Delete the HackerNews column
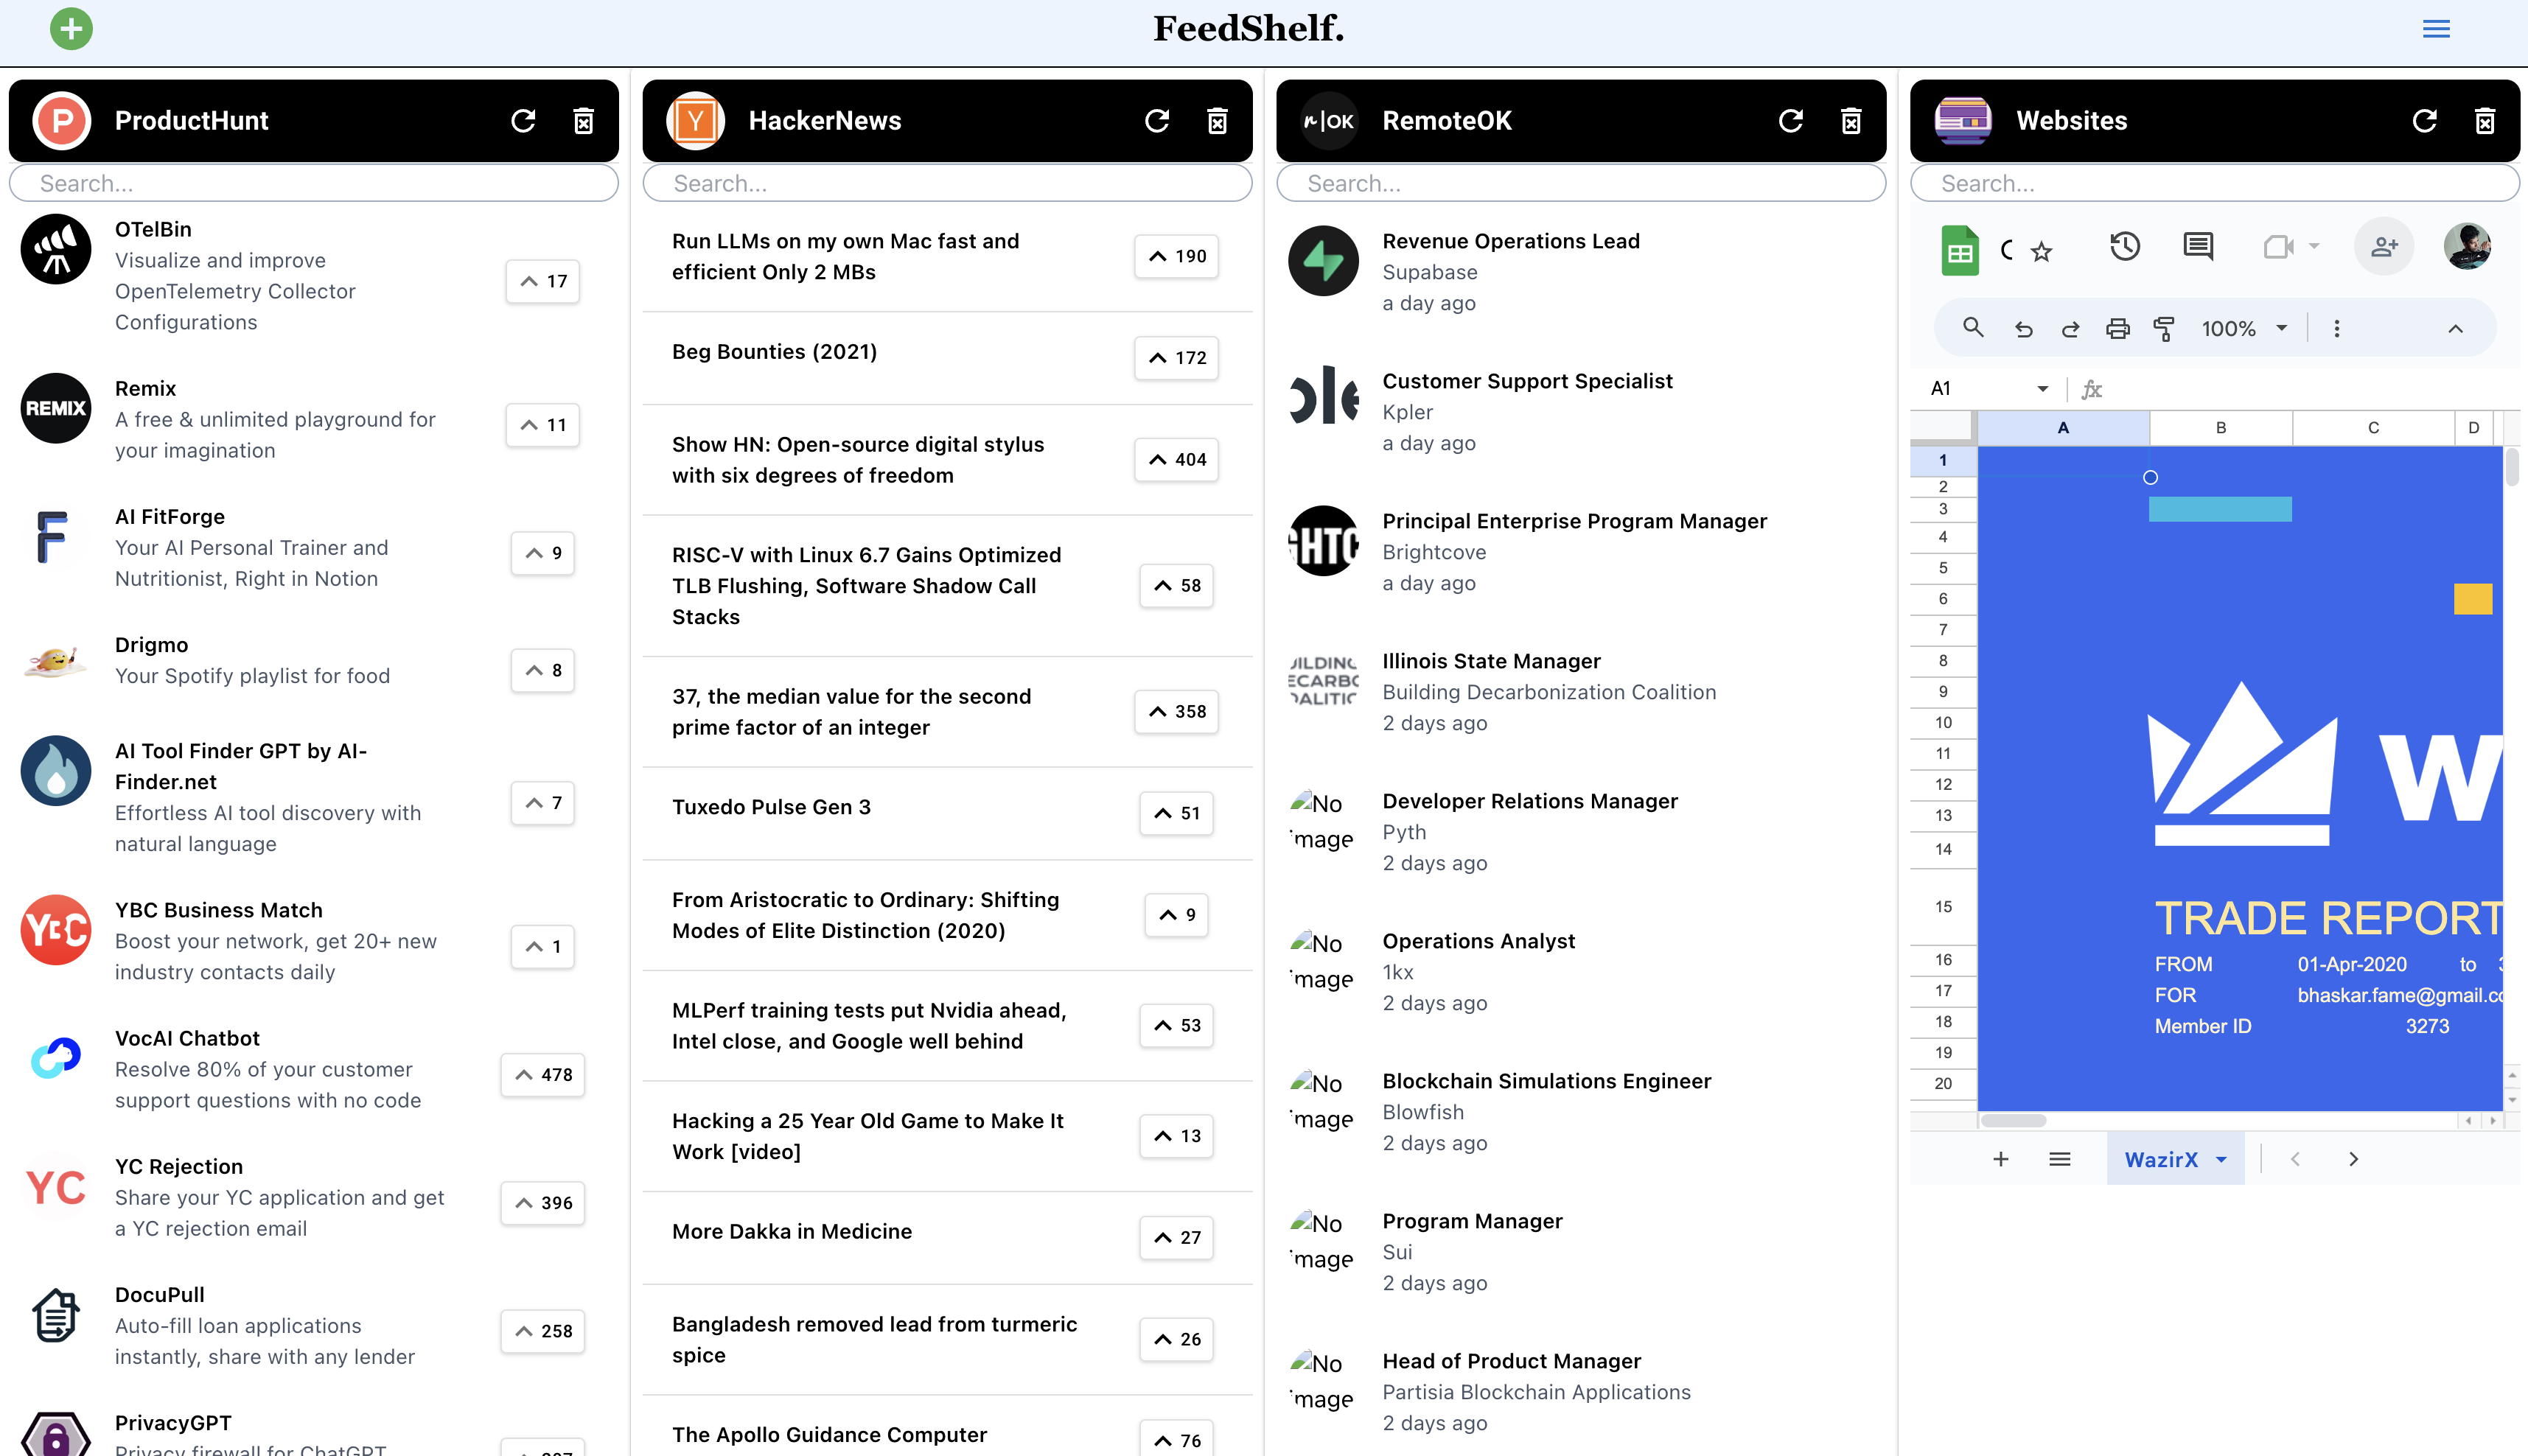Screen dimensions: 2528x1456 [x=1217, y=121]
